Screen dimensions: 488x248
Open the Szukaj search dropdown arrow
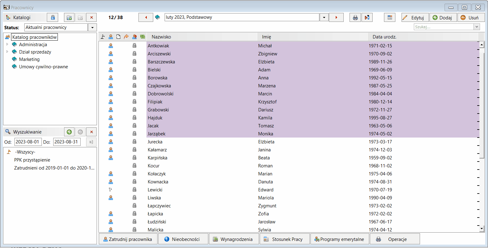pyautogui.click(x=477, y=27)
